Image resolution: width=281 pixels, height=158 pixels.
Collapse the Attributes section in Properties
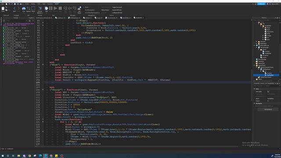(x=254, y=104)
